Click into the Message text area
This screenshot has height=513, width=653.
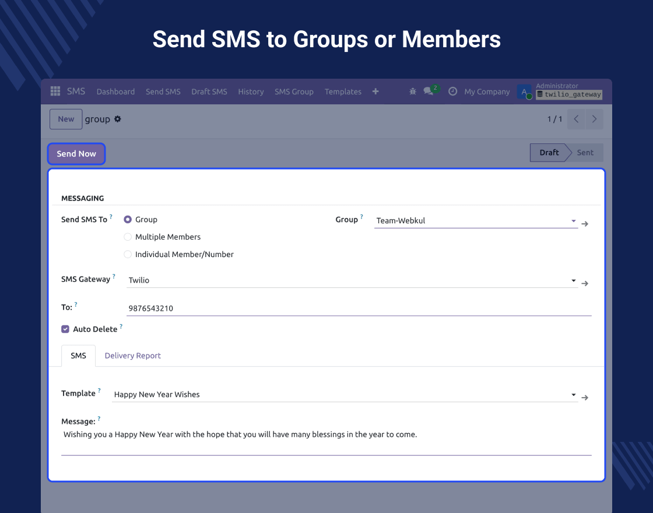tap(326, 441)
